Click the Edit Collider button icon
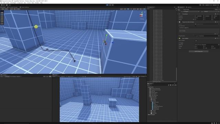 coord(196,41)
